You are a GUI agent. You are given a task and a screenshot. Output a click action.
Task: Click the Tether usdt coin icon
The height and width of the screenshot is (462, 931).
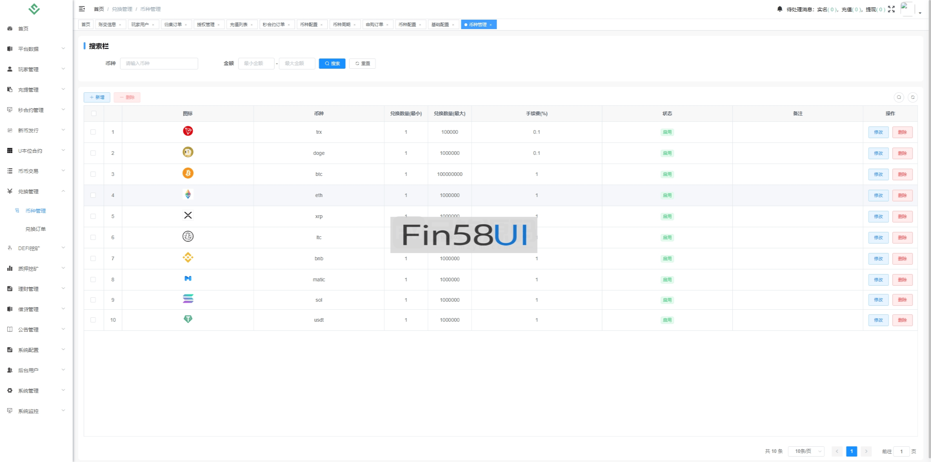pyautogui.click(x=188, y=319)
